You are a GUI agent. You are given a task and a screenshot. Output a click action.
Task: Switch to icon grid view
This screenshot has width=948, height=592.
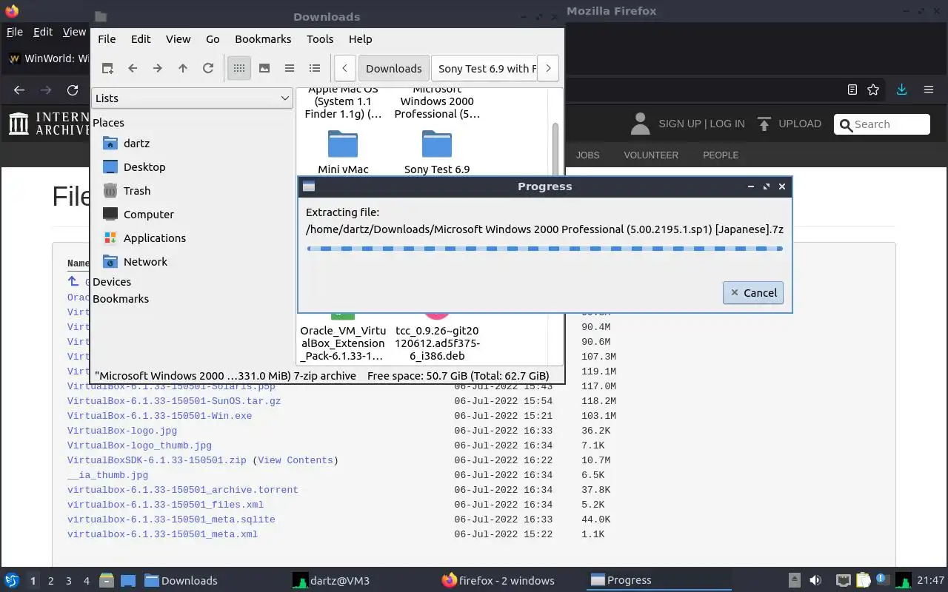click(x=238, y=68)
